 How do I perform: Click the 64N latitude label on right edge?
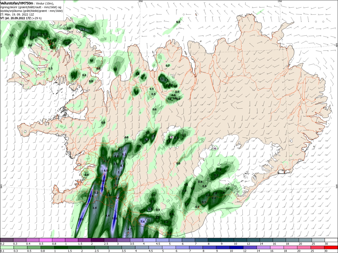click(x=336, y=186)
